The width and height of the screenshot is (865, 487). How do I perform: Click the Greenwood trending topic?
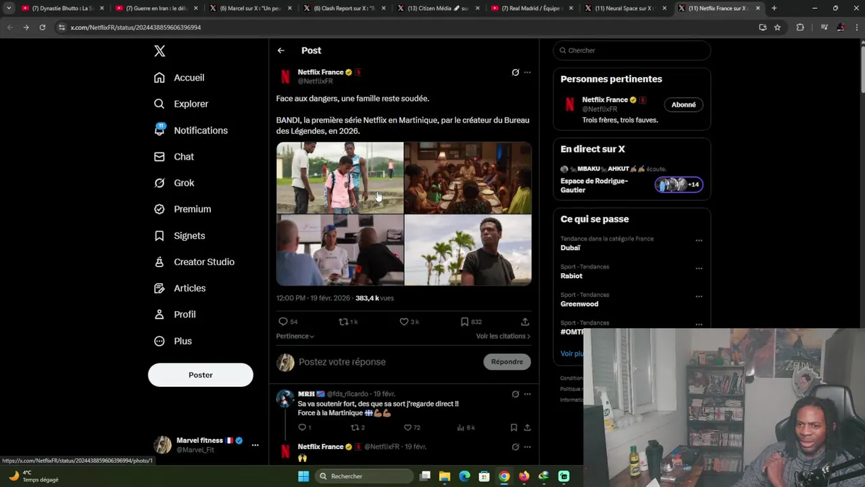click(579, 304)
